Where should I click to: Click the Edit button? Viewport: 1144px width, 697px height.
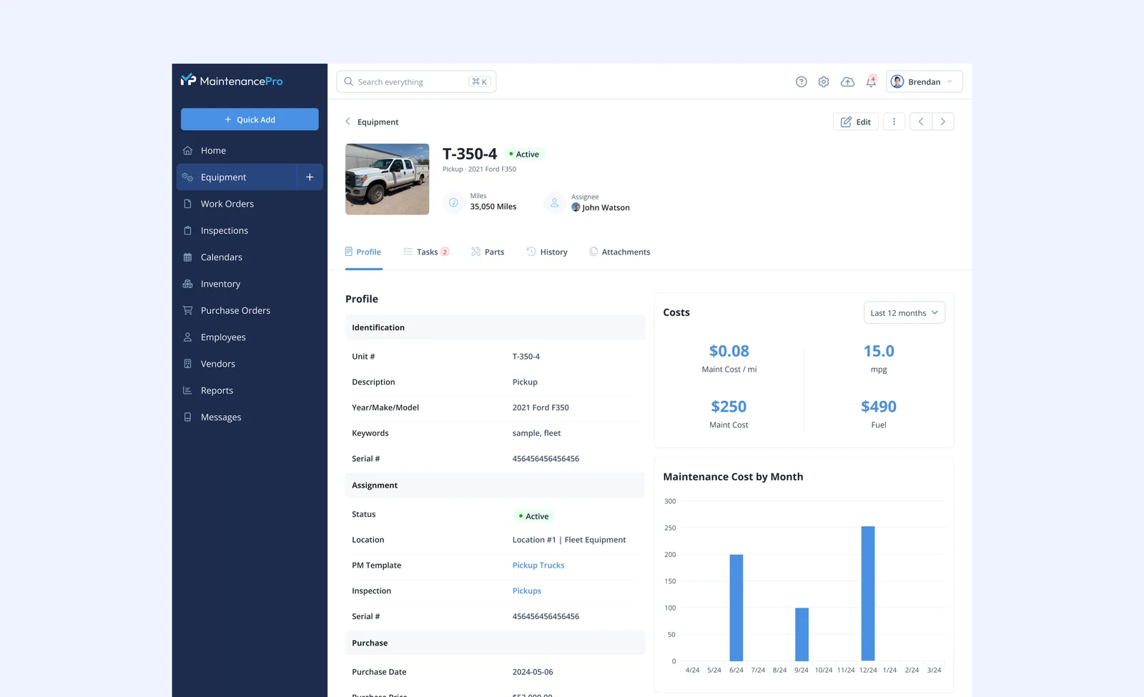[856, 122]
